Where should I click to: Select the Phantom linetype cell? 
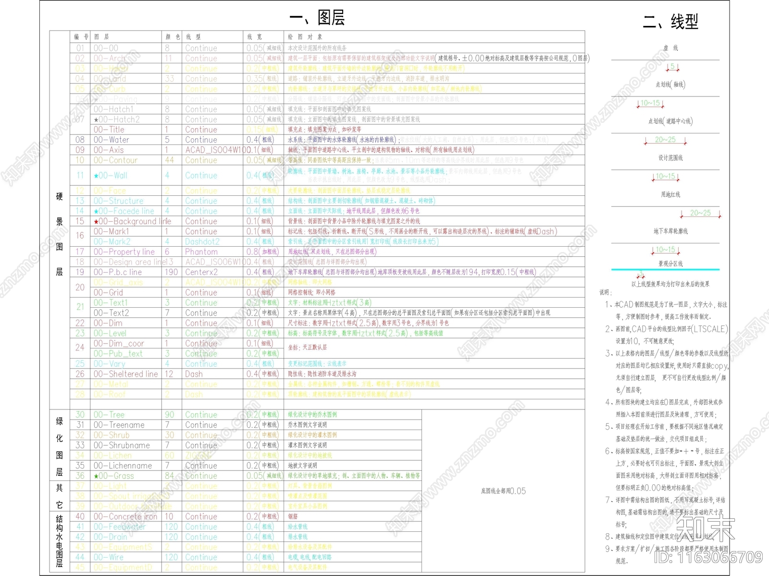[201, 252]
